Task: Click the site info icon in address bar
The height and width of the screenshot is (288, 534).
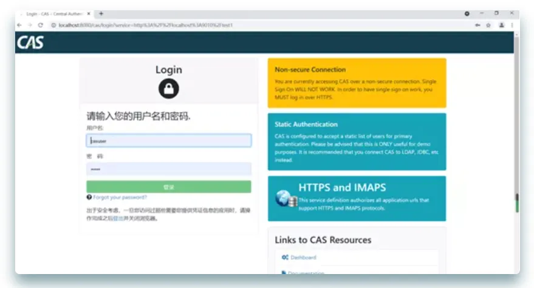Action: [53, 25]
